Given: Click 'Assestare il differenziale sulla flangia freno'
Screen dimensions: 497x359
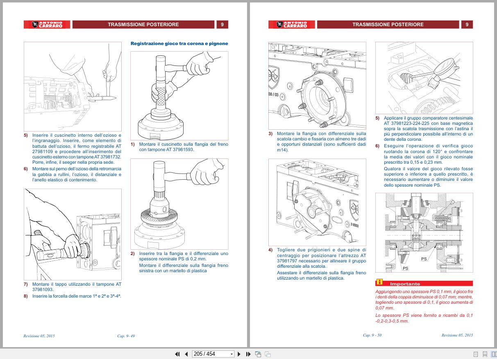Looking at the screenshot, I should (x=322, y=275).
